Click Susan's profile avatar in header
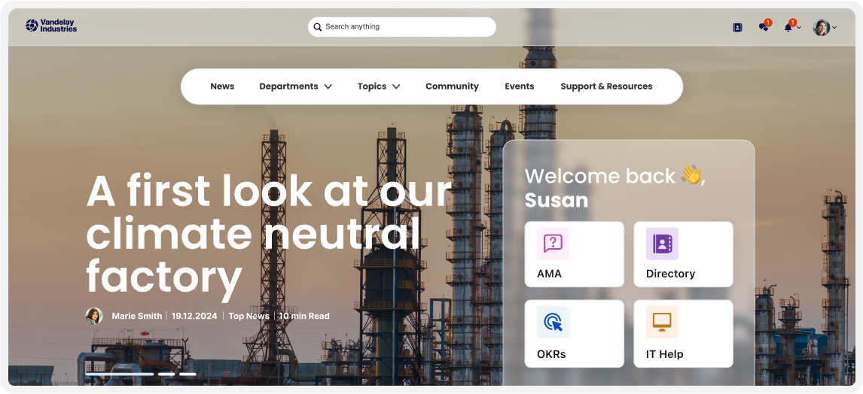The height and width of the screenshot is (394, 863). pos(821,28)
